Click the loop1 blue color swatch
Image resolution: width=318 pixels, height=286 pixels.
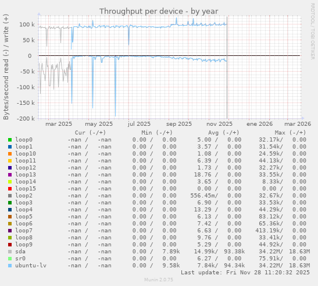click(x=10, y=147)
